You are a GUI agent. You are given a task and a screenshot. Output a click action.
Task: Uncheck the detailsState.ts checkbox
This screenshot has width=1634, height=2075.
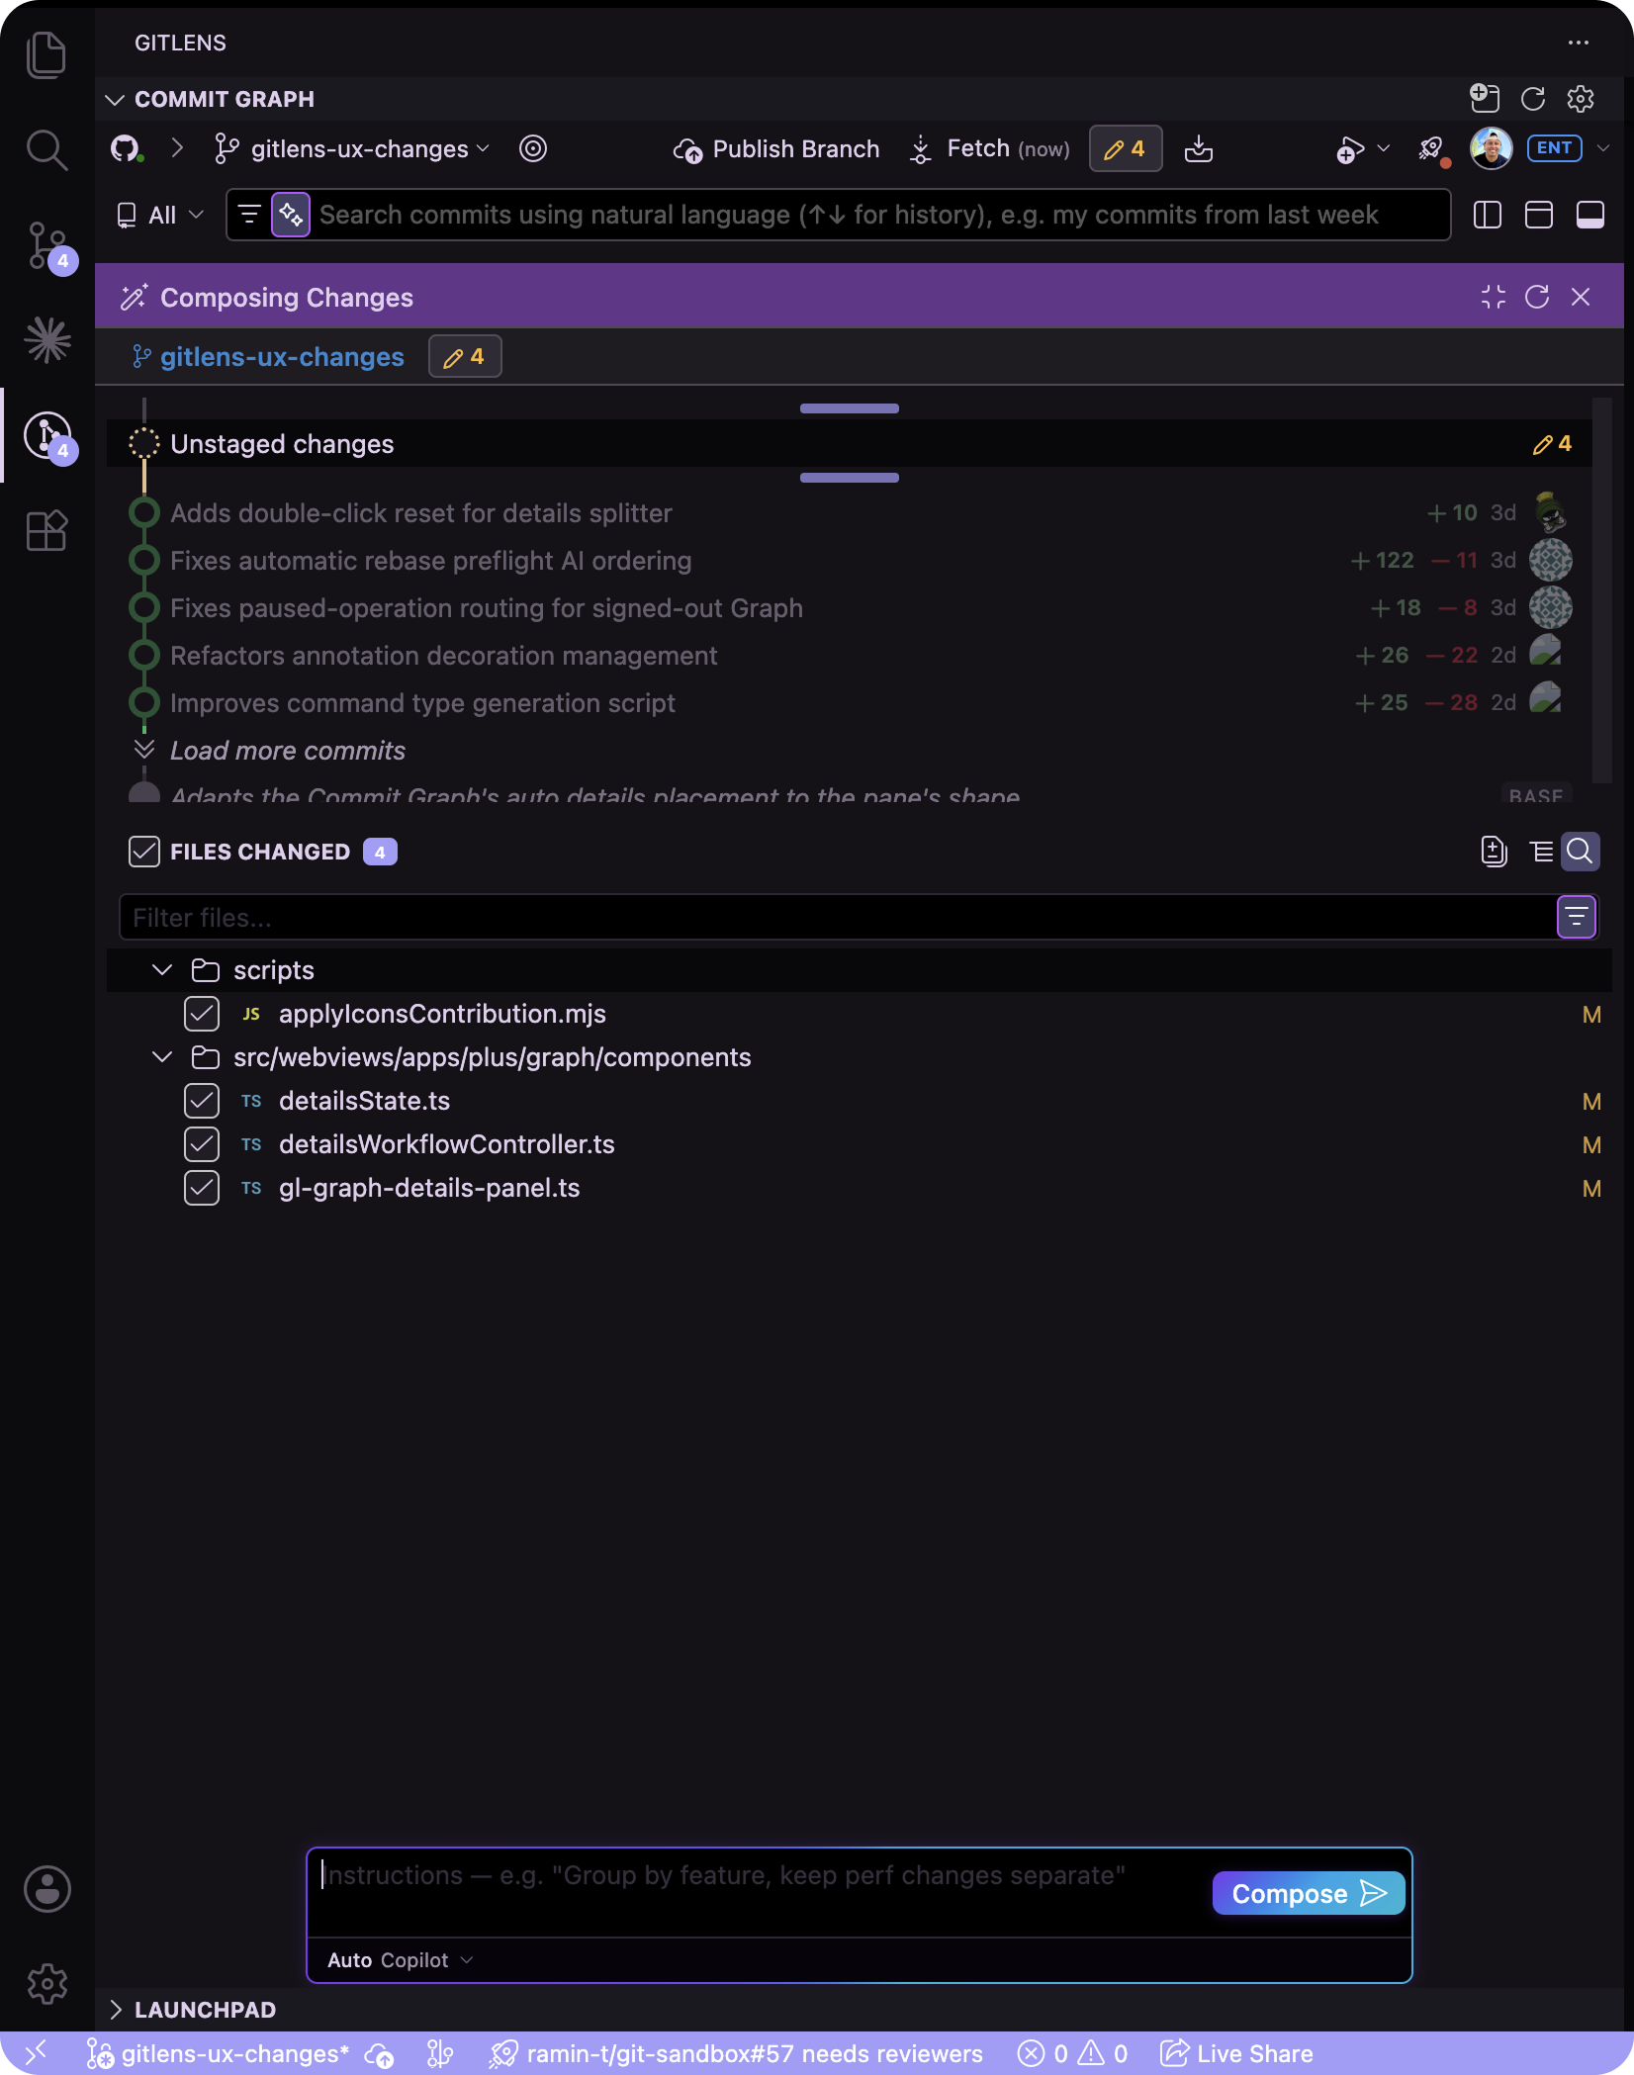(x=202, y=1101)
